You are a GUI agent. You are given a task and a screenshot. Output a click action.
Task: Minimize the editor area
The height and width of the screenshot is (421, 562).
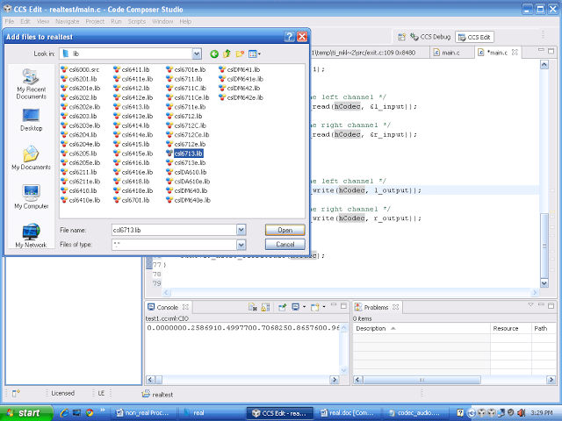click(541, 50)
